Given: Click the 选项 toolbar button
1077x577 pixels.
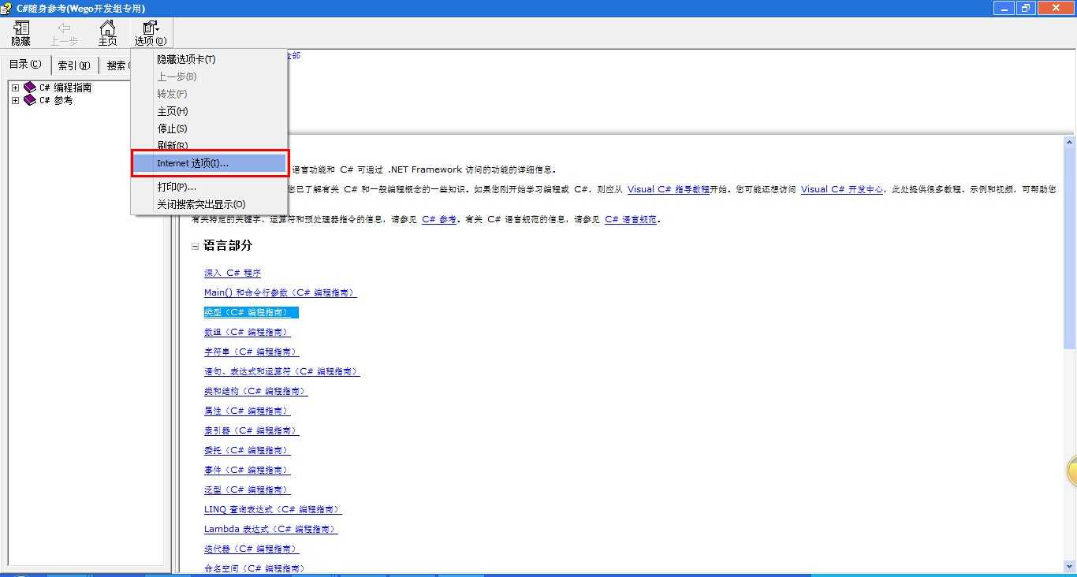Looking at the screenshot, I should 151,33.
